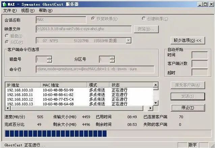This screenshot has width=215, height=148.
Task: Click the 停止 button
Action: (187, 108)
